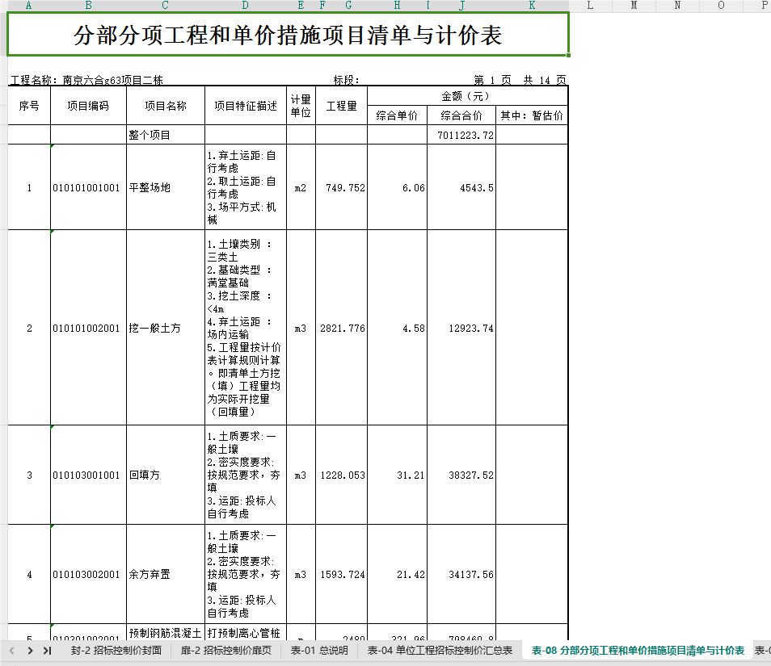Select column H header
This screenshot has height=666, width=771.
tap(397, 6)
